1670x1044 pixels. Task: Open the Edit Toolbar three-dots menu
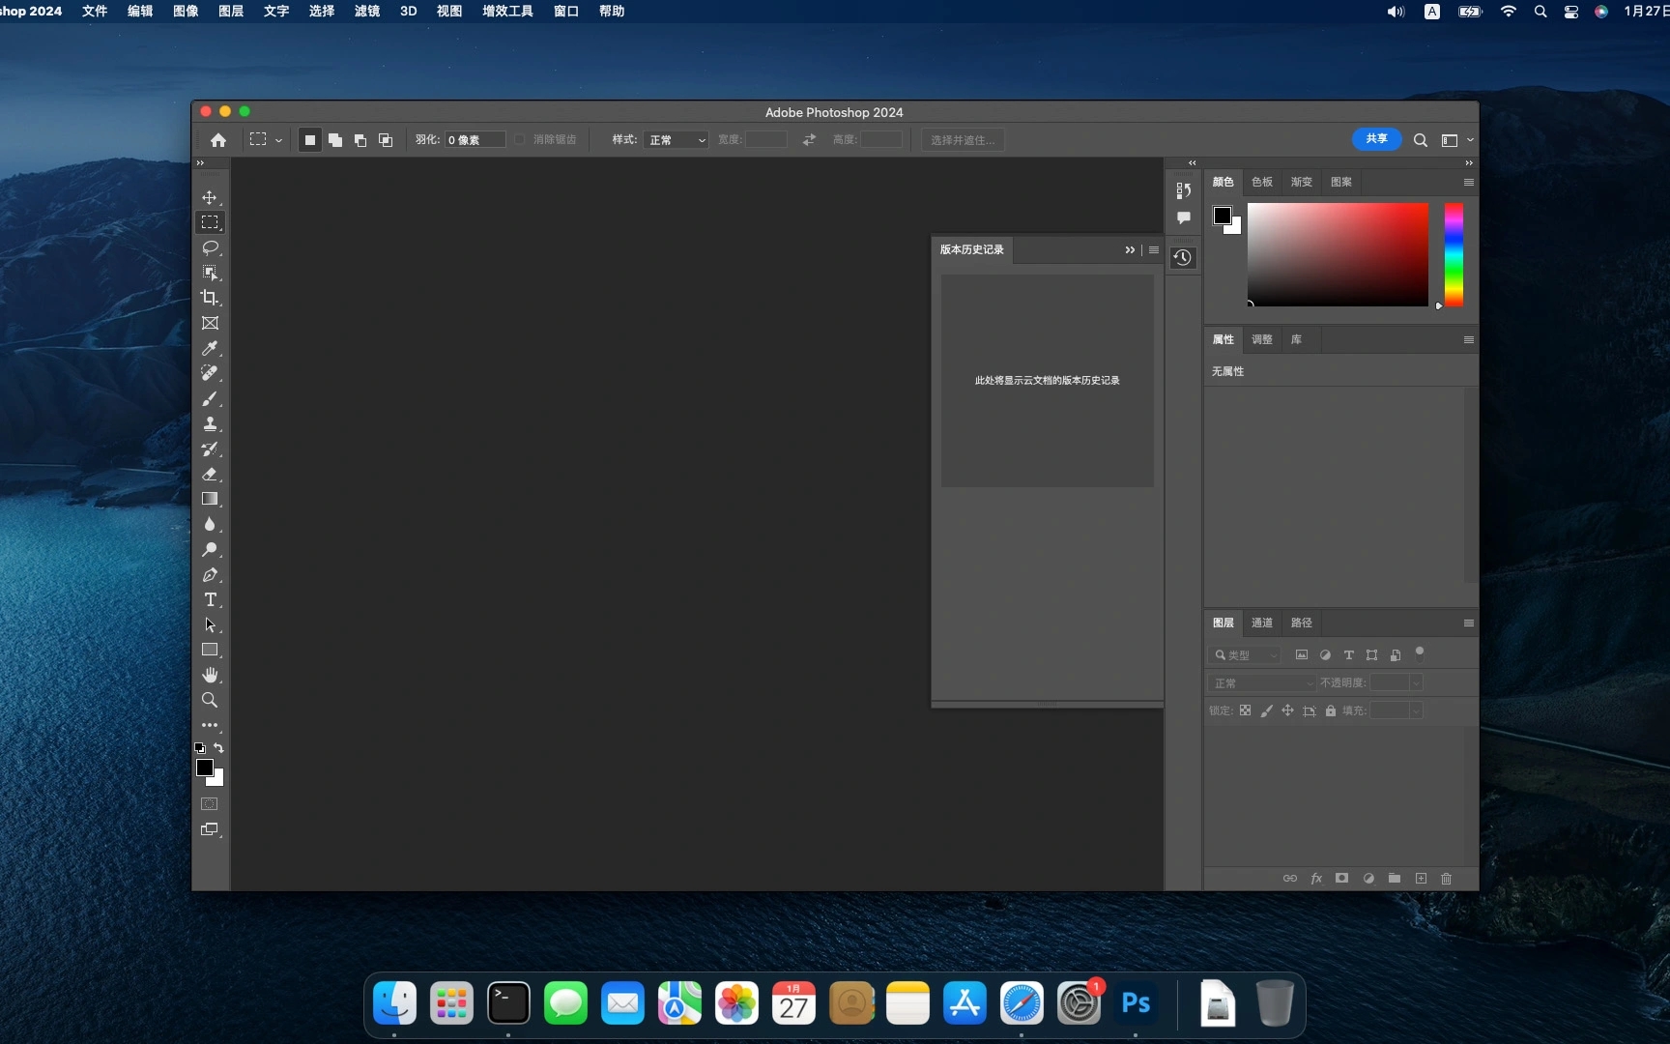(210, 725)
